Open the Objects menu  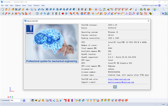point(18,6)
